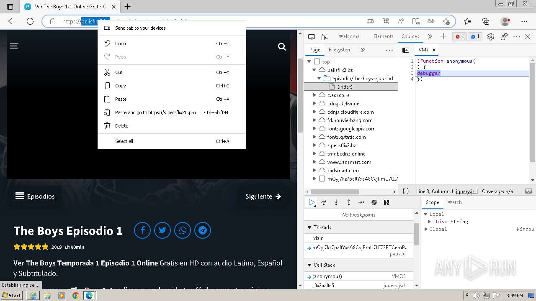The height and width of the screenshot is (301, 536).
Task: Click the Step debugger icon
Action: (361, 202)
